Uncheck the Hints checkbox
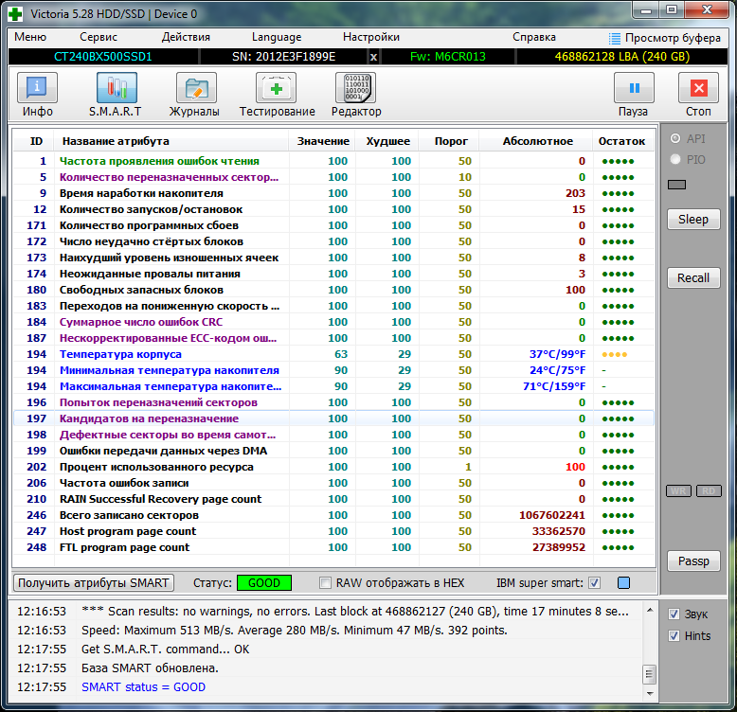737x712 pixels. (x=674, y=636)
